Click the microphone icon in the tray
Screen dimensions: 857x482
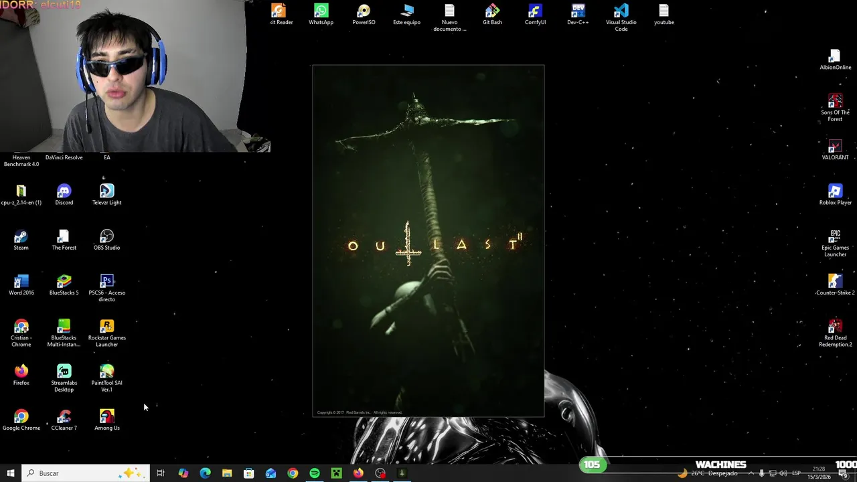(761, 473)
